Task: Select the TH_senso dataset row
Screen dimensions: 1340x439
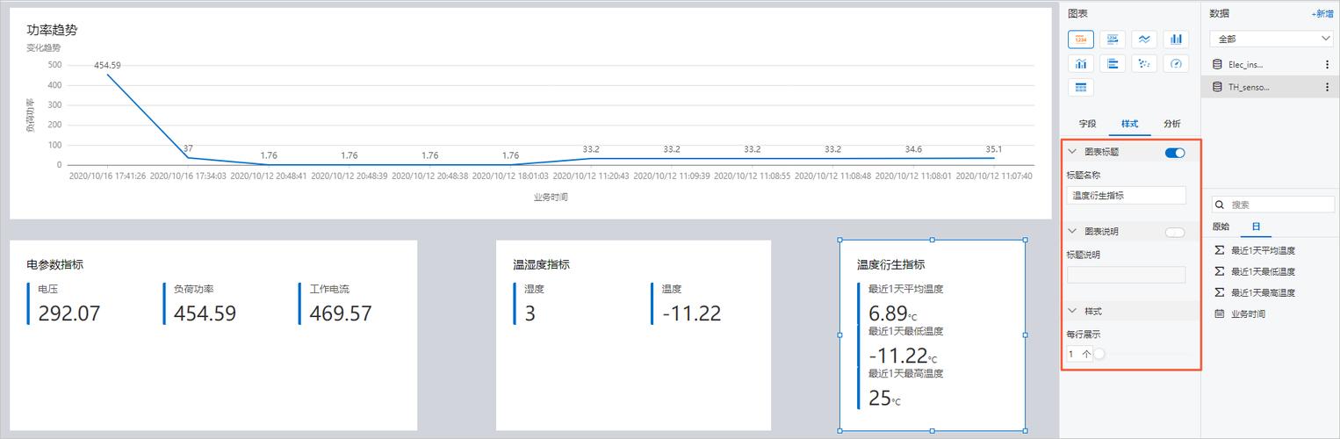Action: (1270, 87)
